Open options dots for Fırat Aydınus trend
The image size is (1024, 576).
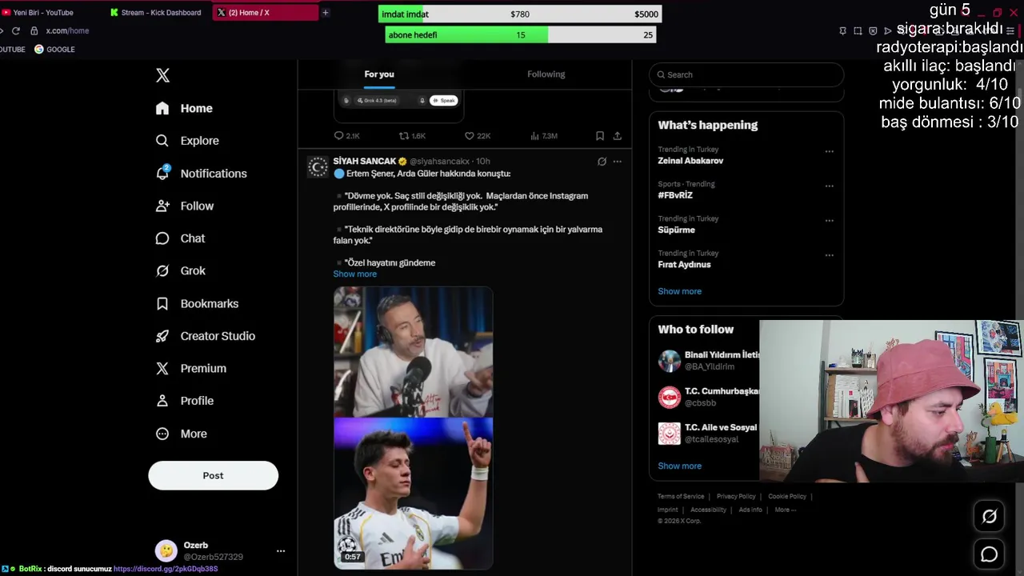point(829,255)
